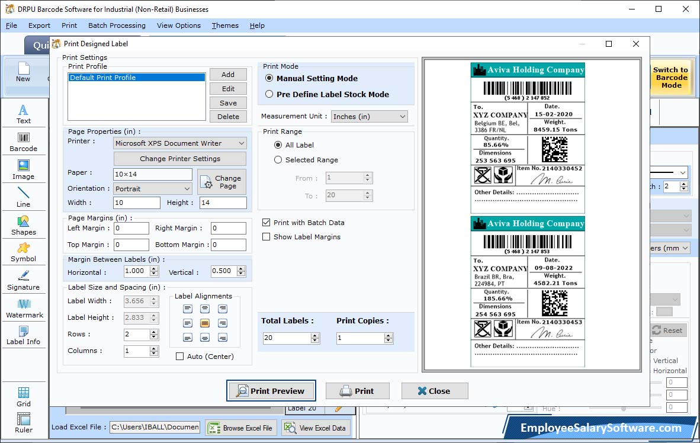Increase the Horizontal margin stepper
This screenshot has height=443, width=700.
[154, 269]
